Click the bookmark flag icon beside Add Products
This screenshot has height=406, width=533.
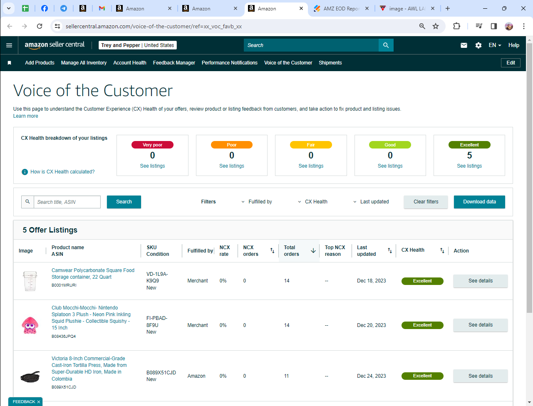click(x=10, y=63)
